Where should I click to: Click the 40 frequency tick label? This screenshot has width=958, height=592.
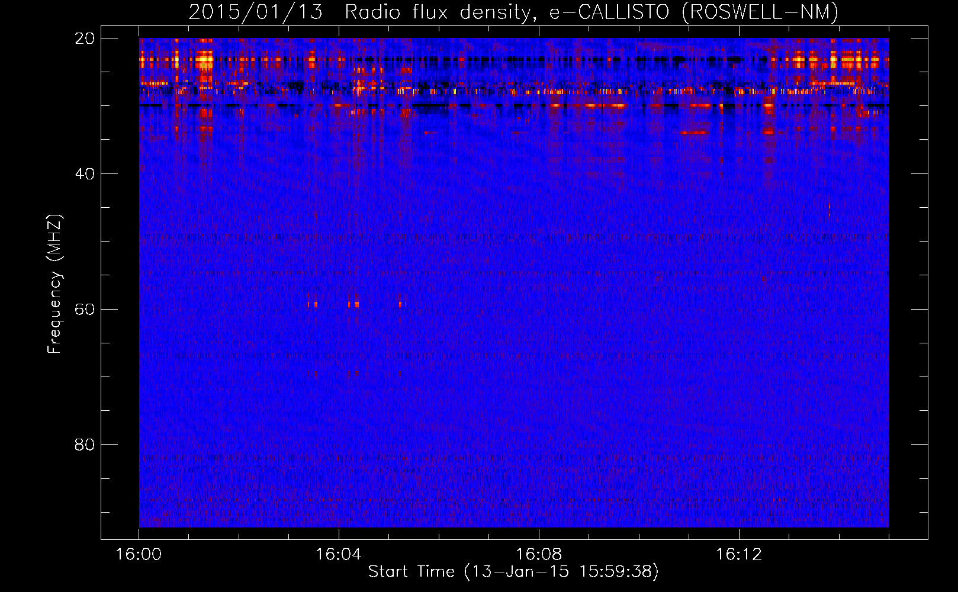tap(85, 174)
